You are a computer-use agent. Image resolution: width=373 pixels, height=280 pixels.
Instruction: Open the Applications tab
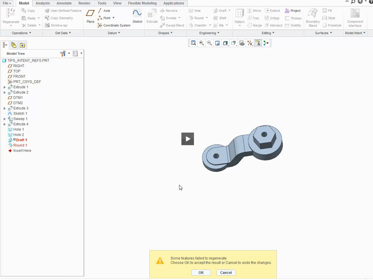pyautogui.click(x=173, y=3)
